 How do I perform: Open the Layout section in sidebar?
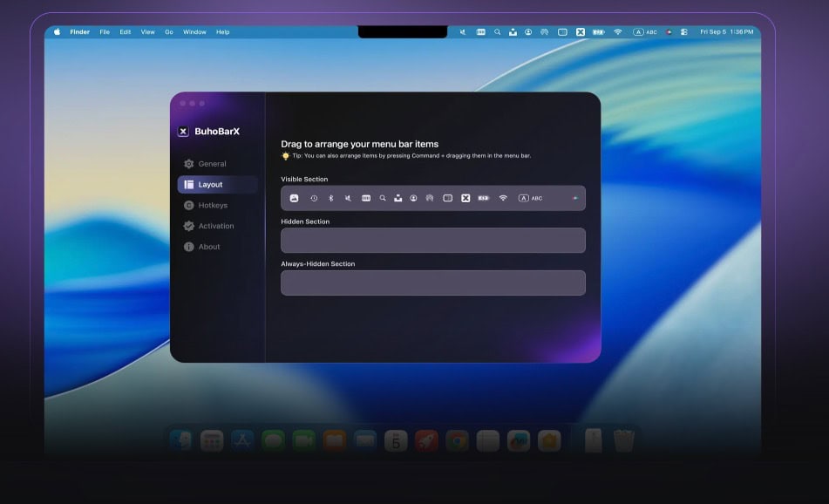(209, 185)
